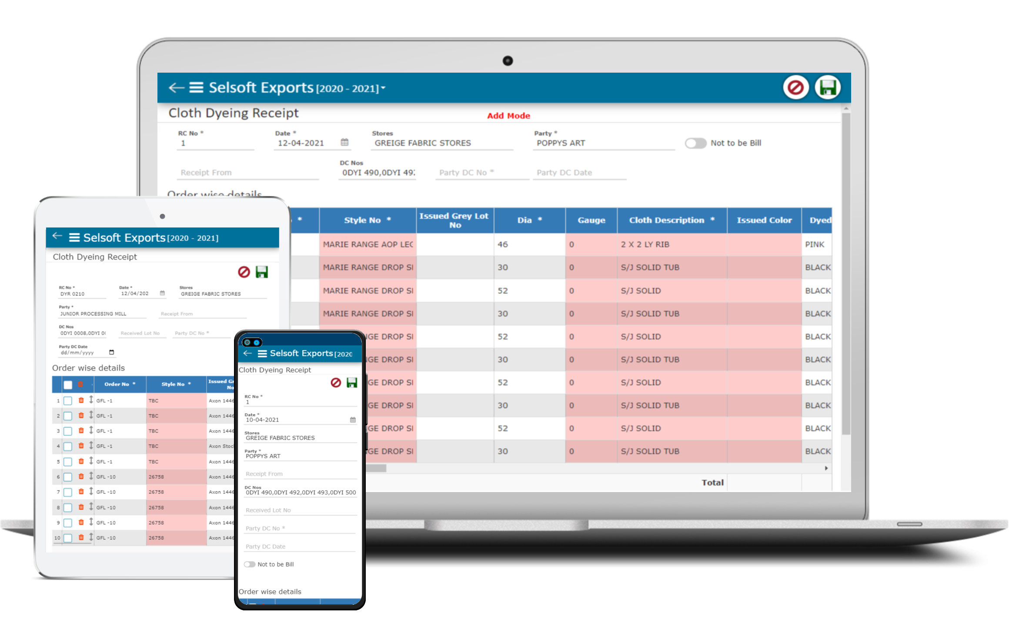
Task: Click the Gauge column header
Action: pos(591,220)
